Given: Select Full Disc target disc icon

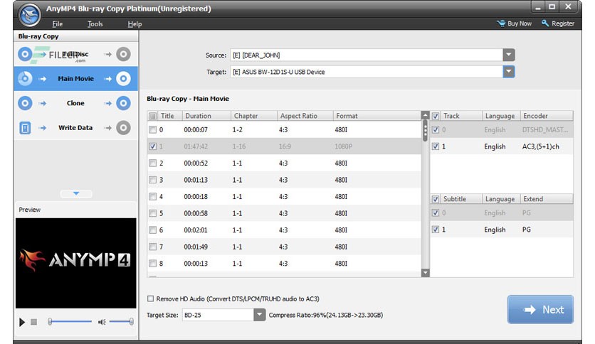Looking at the screenshot, I should (123, 54).
